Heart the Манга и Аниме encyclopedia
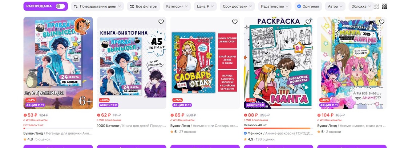 pos(381,22)
